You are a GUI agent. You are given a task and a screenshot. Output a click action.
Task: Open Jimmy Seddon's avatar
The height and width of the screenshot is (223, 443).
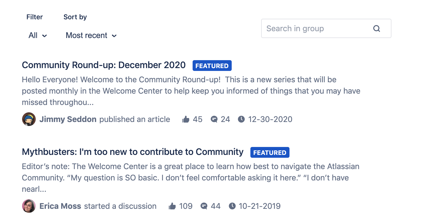point(29,119)
